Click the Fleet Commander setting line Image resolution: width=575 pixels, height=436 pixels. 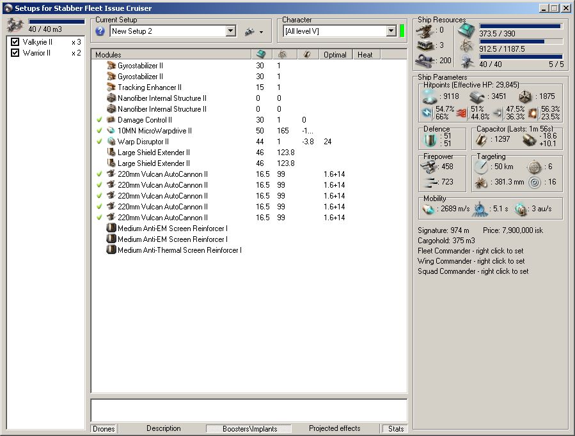(x=471, y=251)
